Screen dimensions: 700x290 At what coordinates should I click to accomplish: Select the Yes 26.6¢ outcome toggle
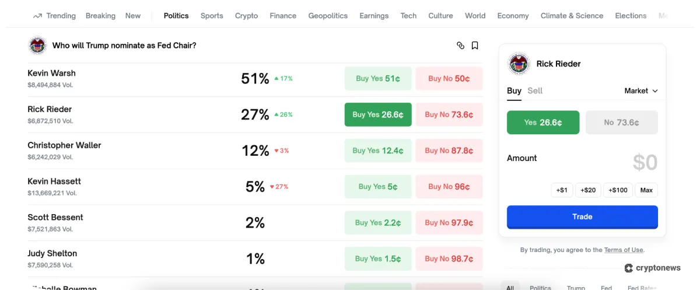click(x=542, y=123)
